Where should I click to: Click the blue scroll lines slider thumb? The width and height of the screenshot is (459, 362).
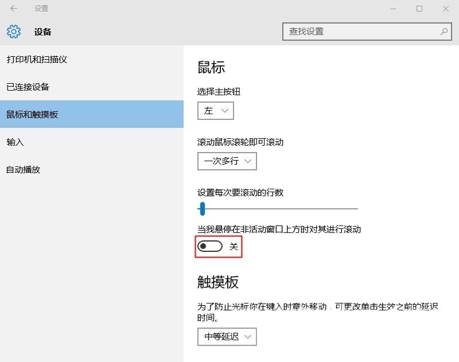[202, 209]
